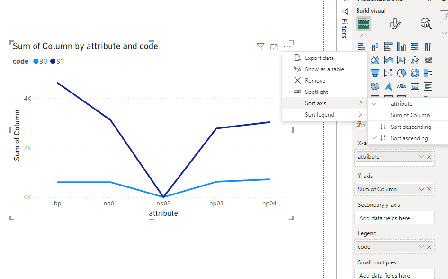Click the filter icon on the chart header
The height and width of the screenshot is (279, 448).
[x=260, y=47]
